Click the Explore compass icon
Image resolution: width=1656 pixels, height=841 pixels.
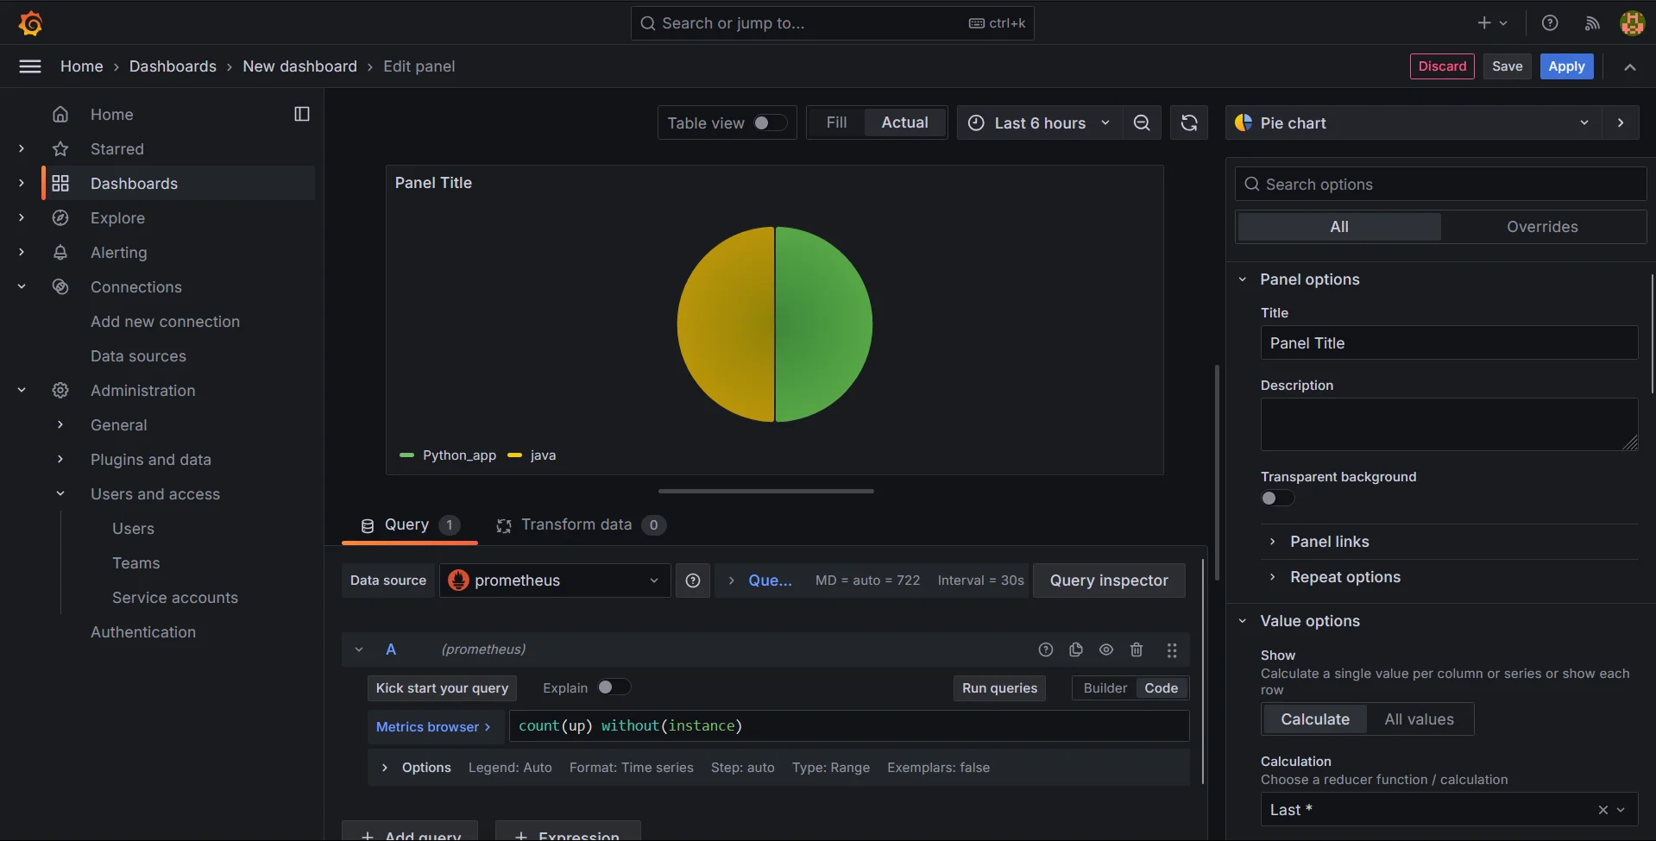60,218
